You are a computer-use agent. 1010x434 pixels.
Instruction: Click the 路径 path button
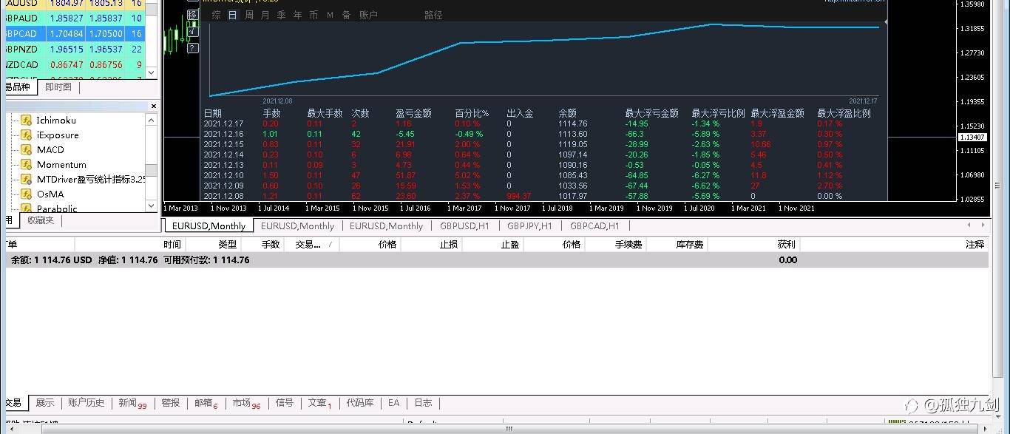pyautogui.click(x=433, y=15)
